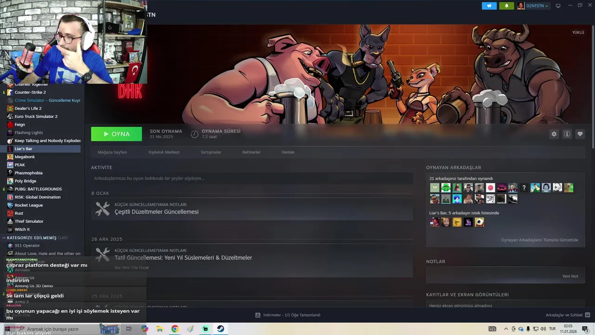Select 911 Operator in library
This screenshot has width=595, height=335.
[x=27, y=246]
